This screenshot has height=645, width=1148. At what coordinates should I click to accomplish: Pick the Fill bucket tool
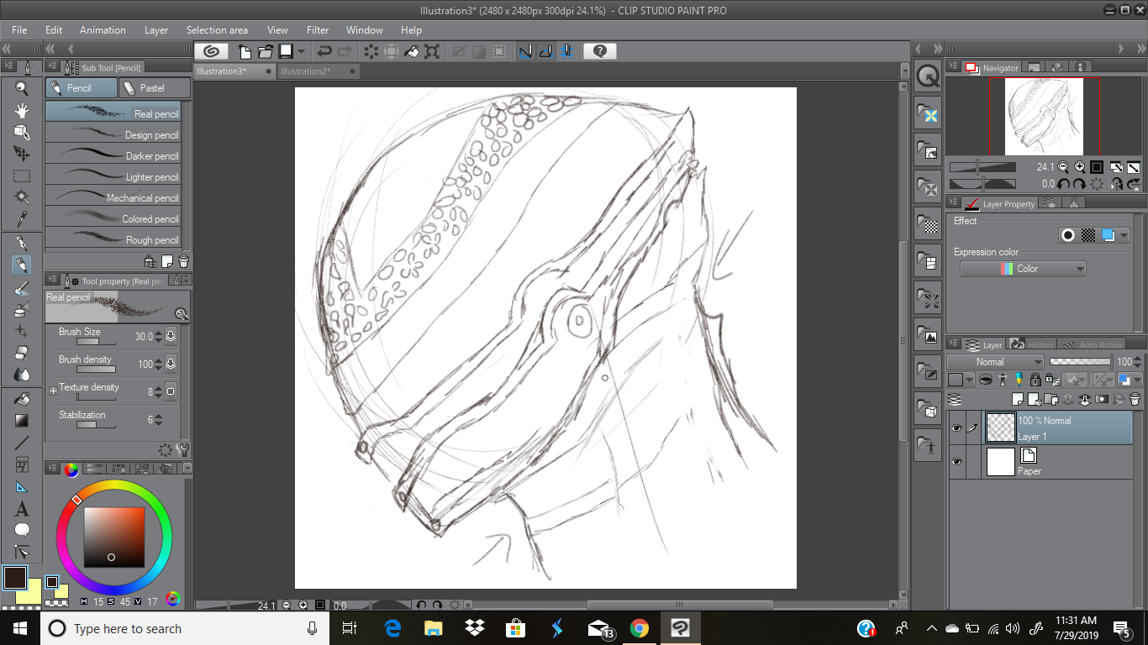(22, 398)
